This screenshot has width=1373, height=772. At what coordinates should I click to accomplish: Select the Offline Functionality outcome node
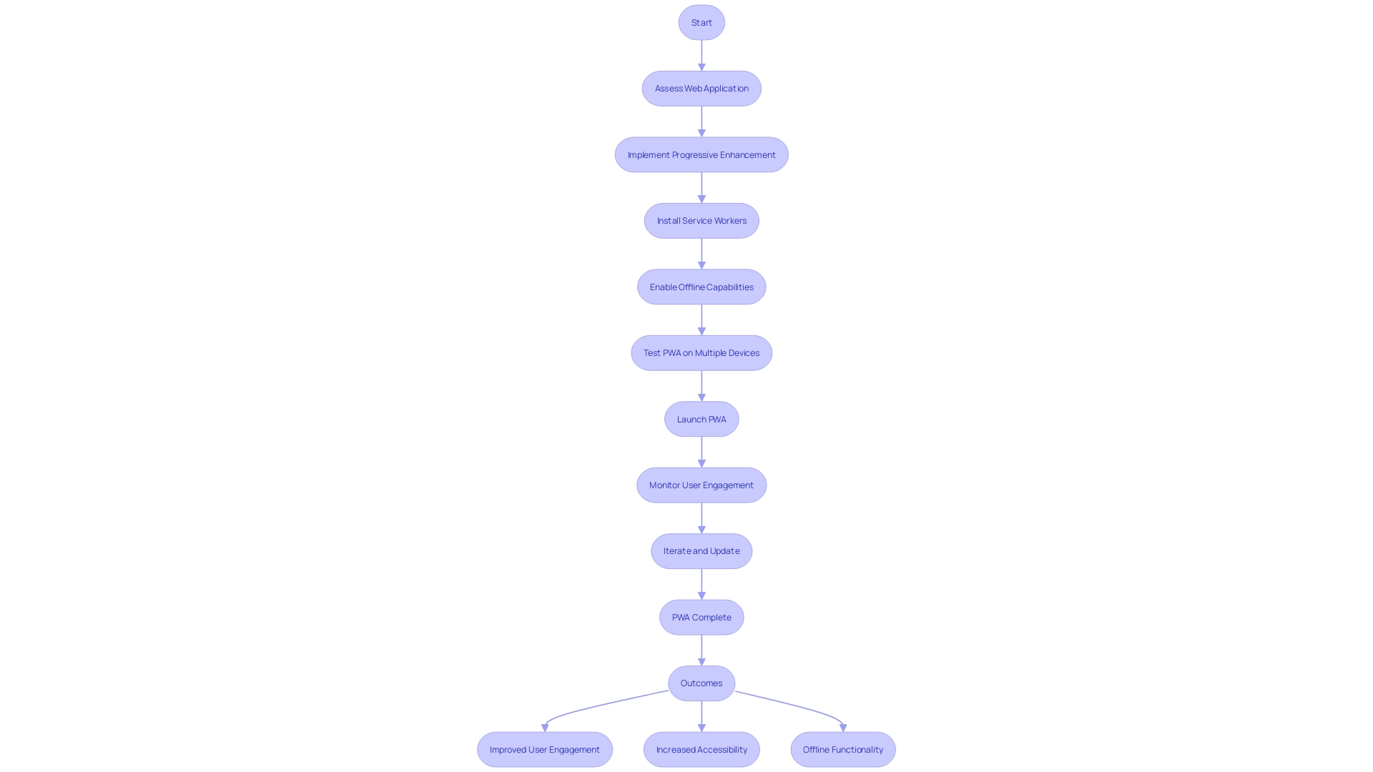tap(842, 748)
